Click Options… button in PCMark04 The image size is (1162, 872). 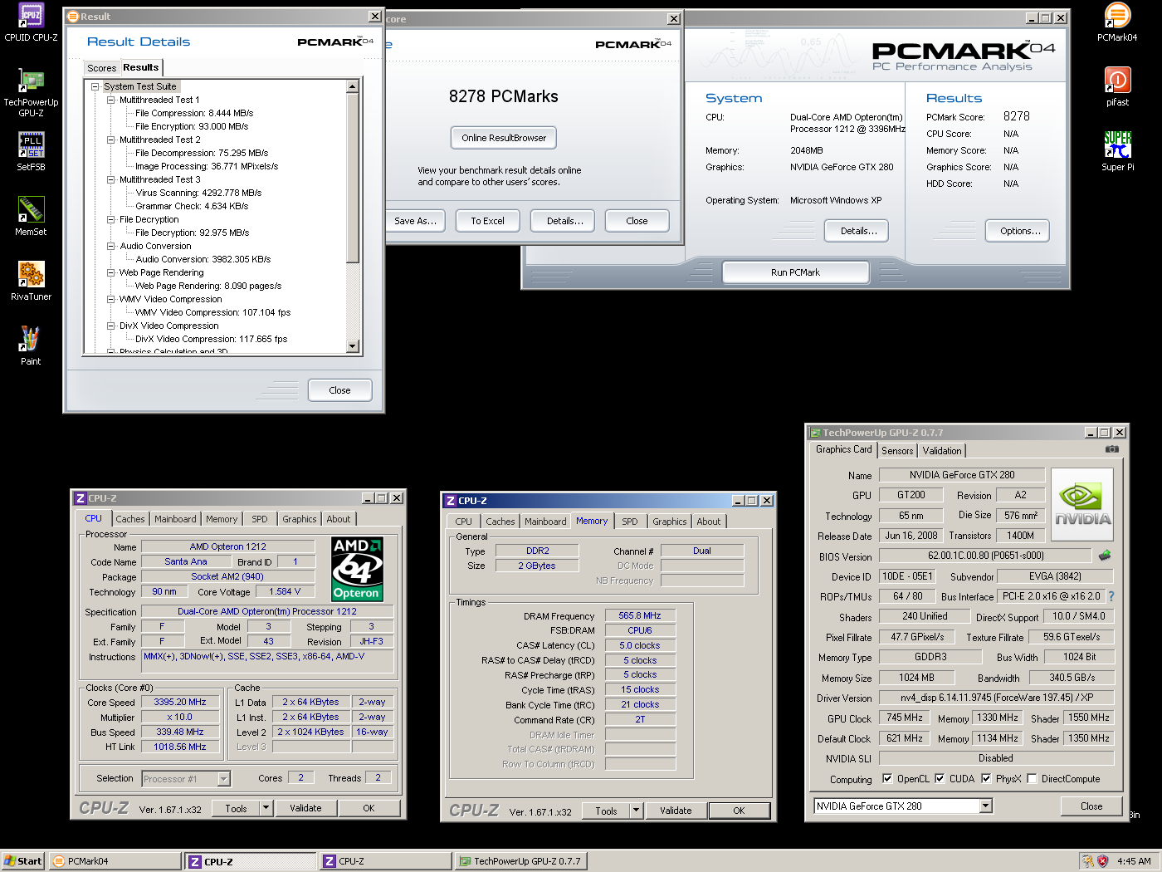coord(1018,231)
